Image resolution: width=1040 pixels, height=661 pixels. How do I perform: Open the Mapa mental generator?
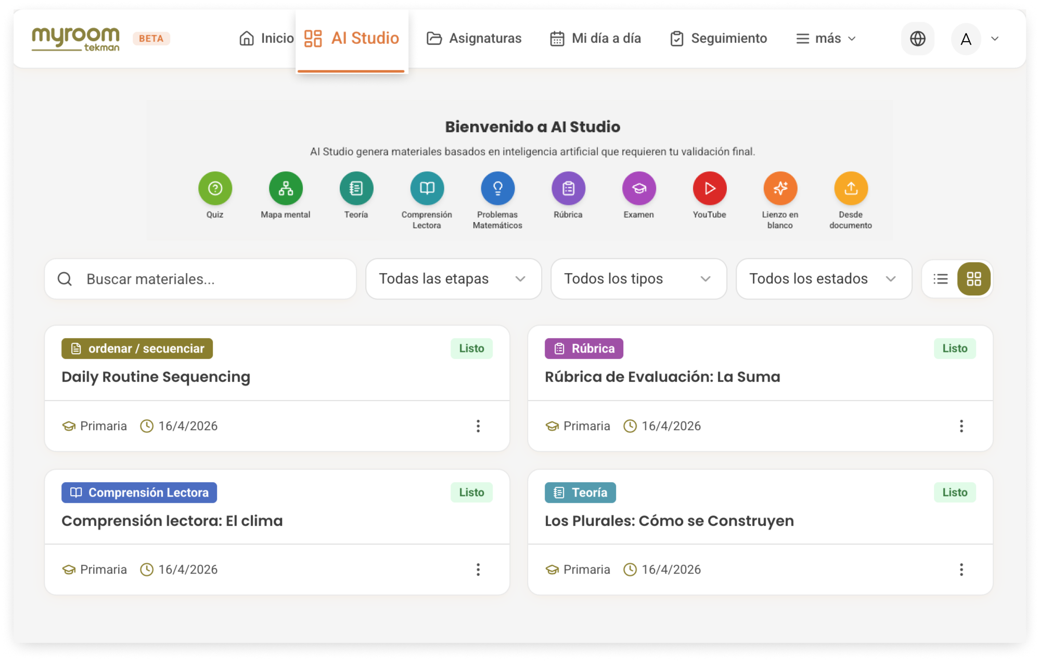click(x=286, y=188)
